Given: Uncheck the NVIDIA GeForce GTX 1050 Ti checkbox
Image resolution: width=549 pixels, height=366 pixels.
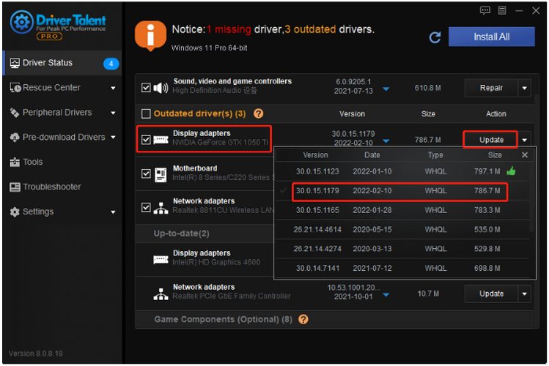Looking at the screenshot, I should [x=146, y=140].
